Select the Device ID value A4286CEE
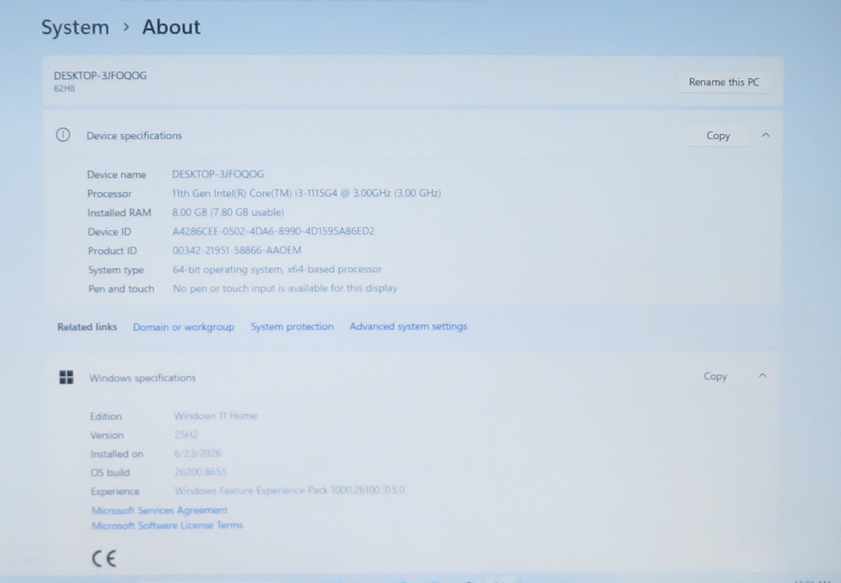841x583 pixels. [x=273, y=231]
